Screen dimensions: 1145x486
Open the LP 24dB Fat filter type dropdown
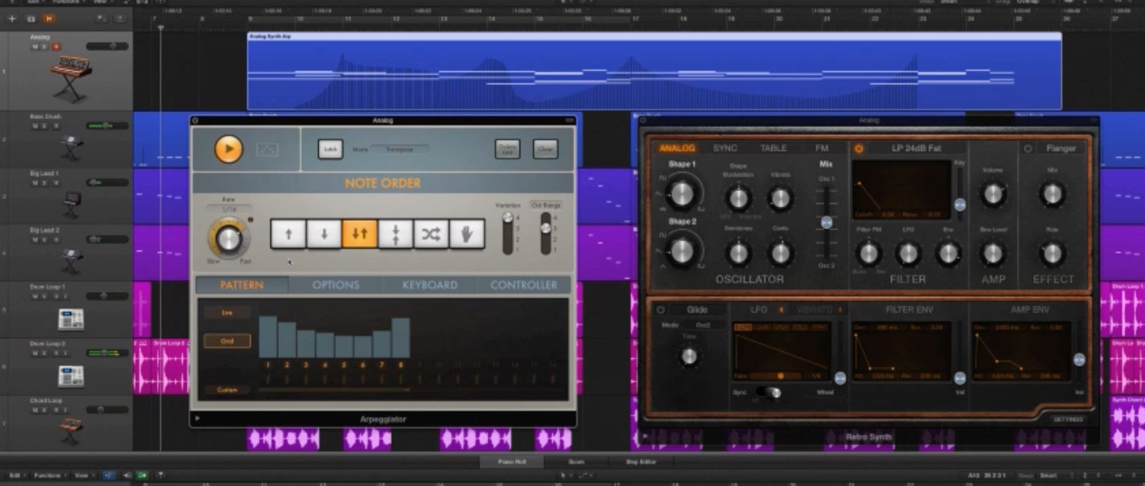915,148
